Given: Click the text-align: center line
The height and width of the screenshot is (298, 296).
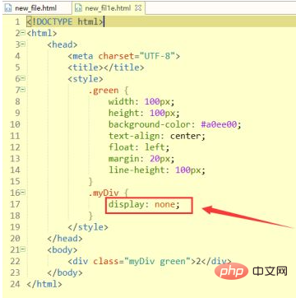Looking at the screenshot, I should (x=157, y=136).
